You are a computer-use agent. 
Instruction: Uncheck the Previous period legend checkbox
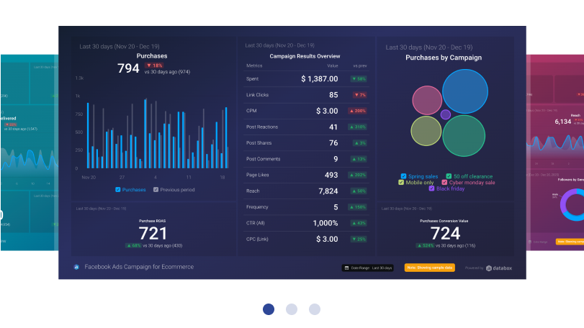coord(156,190)
